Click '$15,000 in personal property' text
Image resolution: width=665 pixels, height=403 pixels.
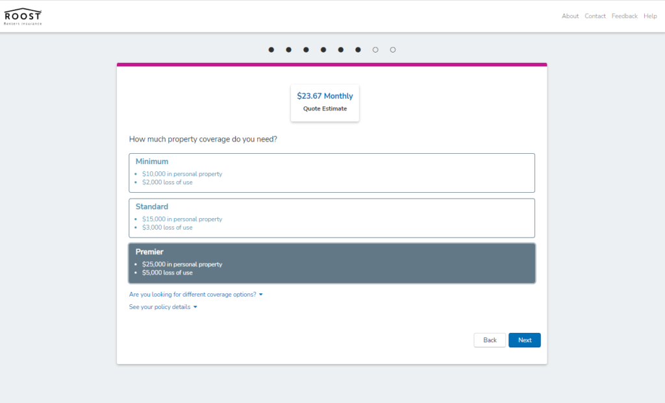(x=182, y=219)
